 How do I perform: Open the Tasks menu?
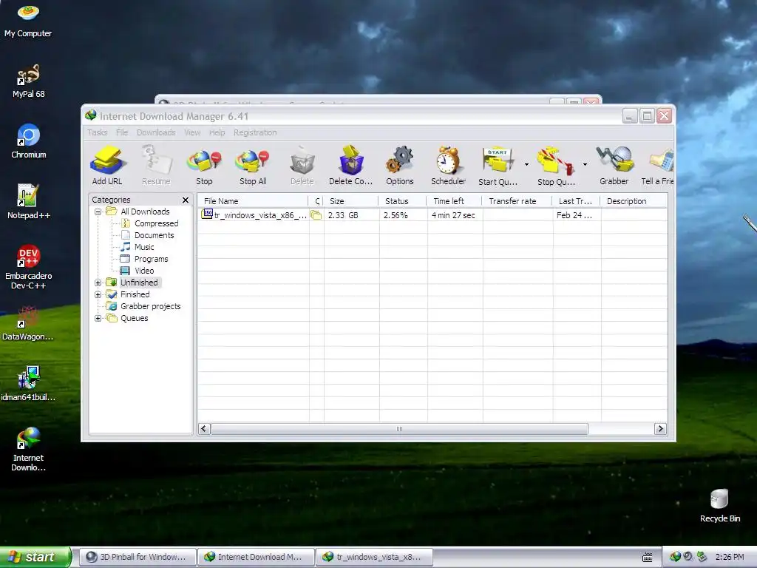tap(97, 132)
